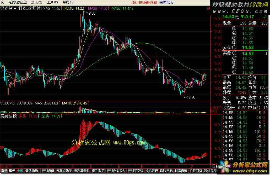270x175 pixels.
Task: Select the 宏利擎天柱 indicator tab
Action: (82, 171)
